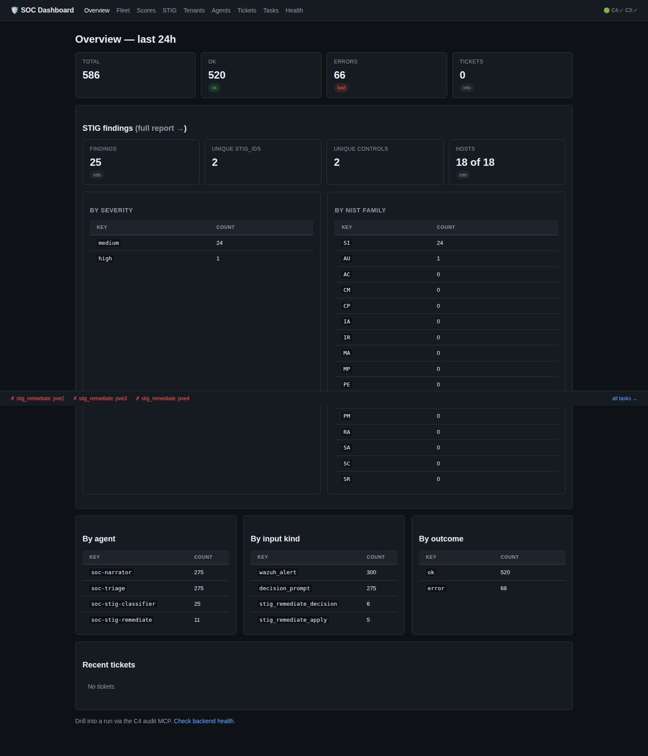Click the info badge under Findings
This screenshot has width=648, height=756.
point(97,175)
